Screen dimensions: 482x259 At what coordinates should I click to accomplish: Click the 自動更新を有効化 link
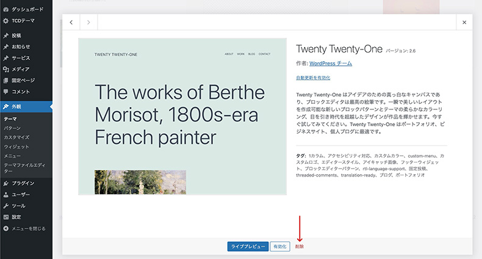tap(313, 78)
